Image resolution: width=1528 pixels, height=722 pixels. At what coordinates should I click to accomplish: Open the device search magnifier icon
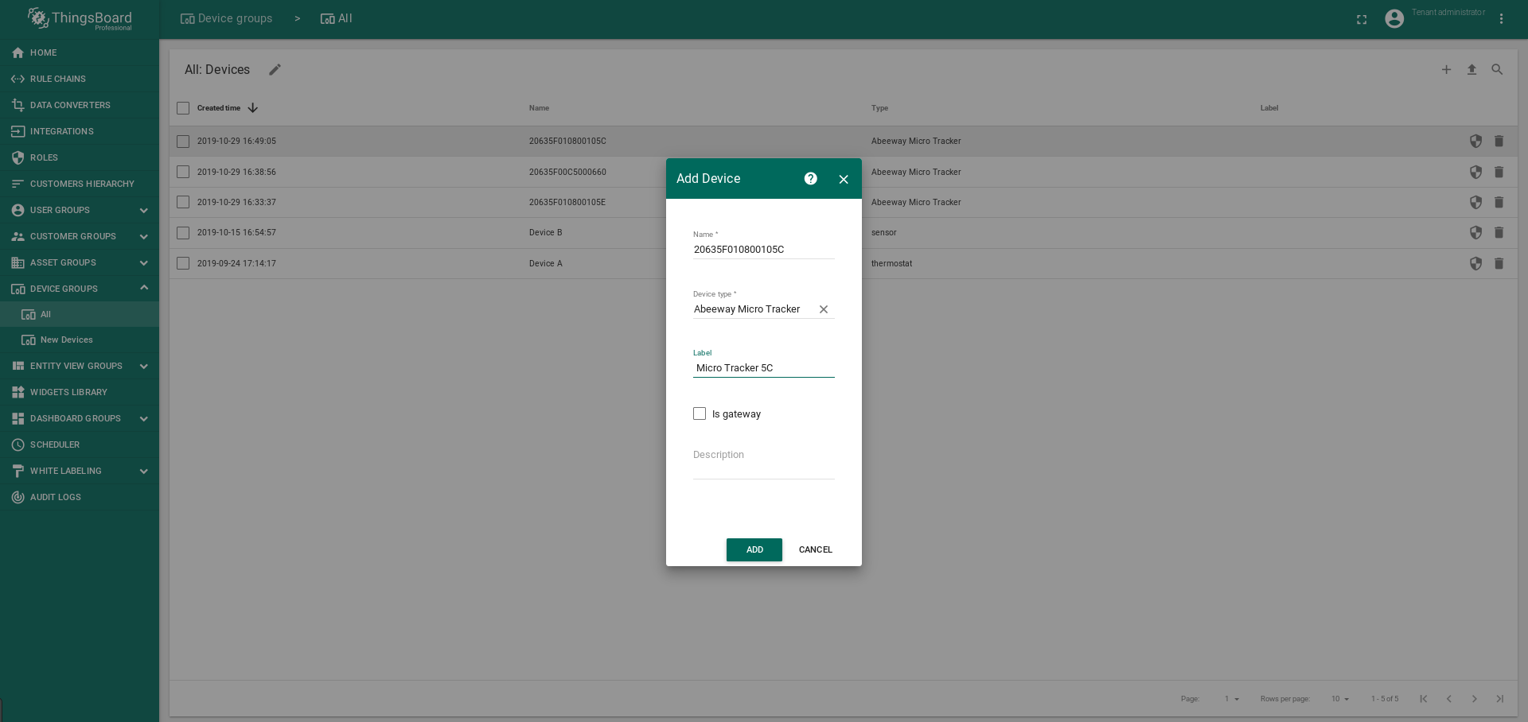(x=1497, y=70)
